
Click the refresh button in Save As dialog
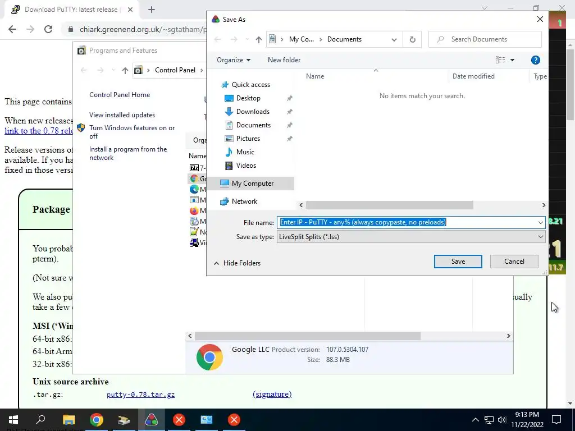point(412,40)
